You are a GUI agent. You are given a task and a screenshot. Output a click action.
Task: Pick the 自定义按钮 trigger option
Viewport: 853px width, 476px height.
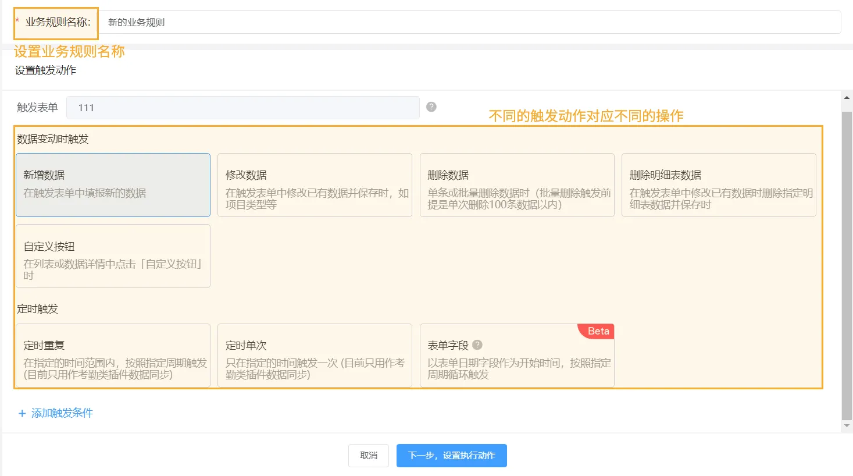click(x=113, y=256)
